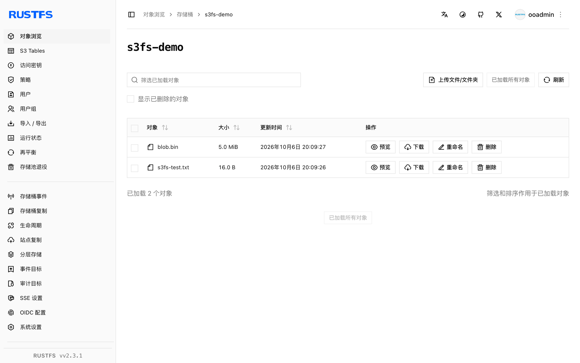This screenshot has width=580, height=363.
Task: Click the 刷新 refresh button
Action: (x=554, y=80)
